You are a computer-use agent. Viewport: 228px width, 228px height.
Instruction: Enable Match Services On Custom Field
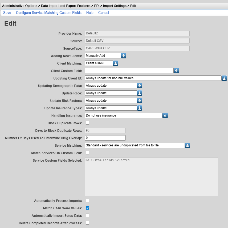pyautogui.click(x=88, y=153)
